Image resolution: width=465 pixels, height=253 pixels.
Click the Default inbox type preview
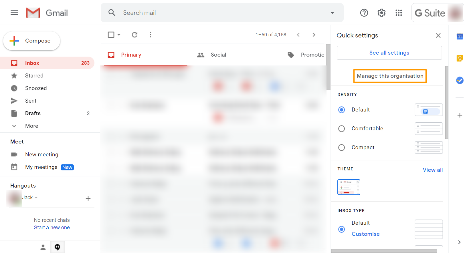(429, 229)
